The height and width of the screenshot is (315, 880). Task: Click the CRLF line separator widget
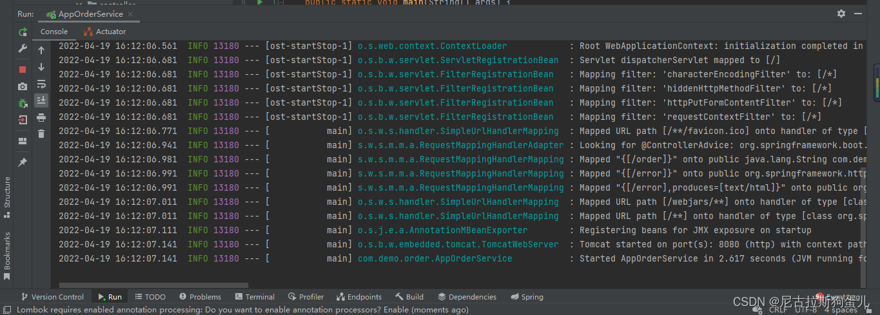click(x=777, y=310)
